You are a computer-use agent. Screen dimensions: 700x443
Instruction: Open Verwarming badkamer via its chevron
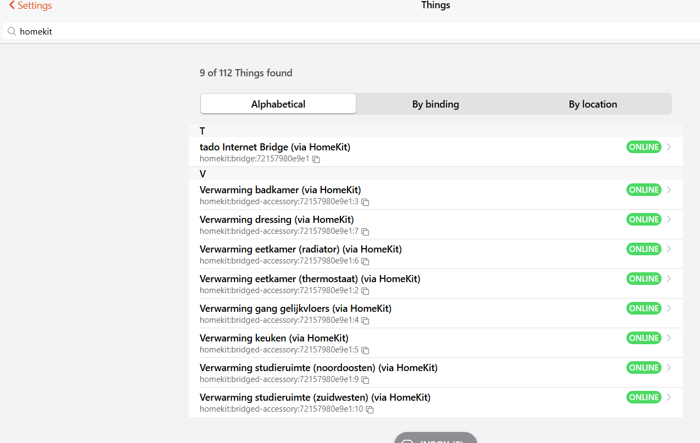[669, 190]
